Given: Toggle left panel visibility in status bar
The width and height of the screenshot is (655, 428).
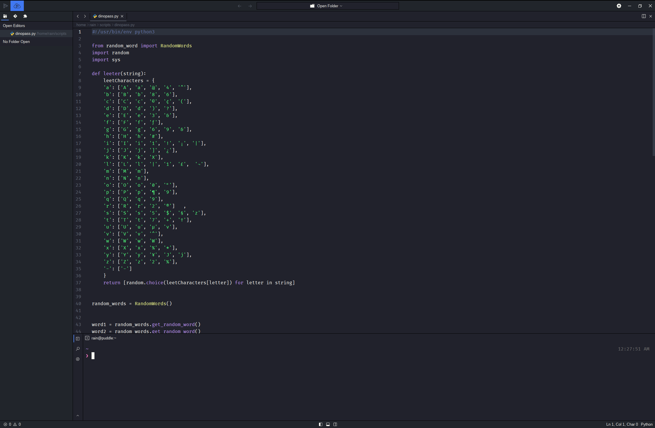Looking at the screenshot, I should (321, 424).
